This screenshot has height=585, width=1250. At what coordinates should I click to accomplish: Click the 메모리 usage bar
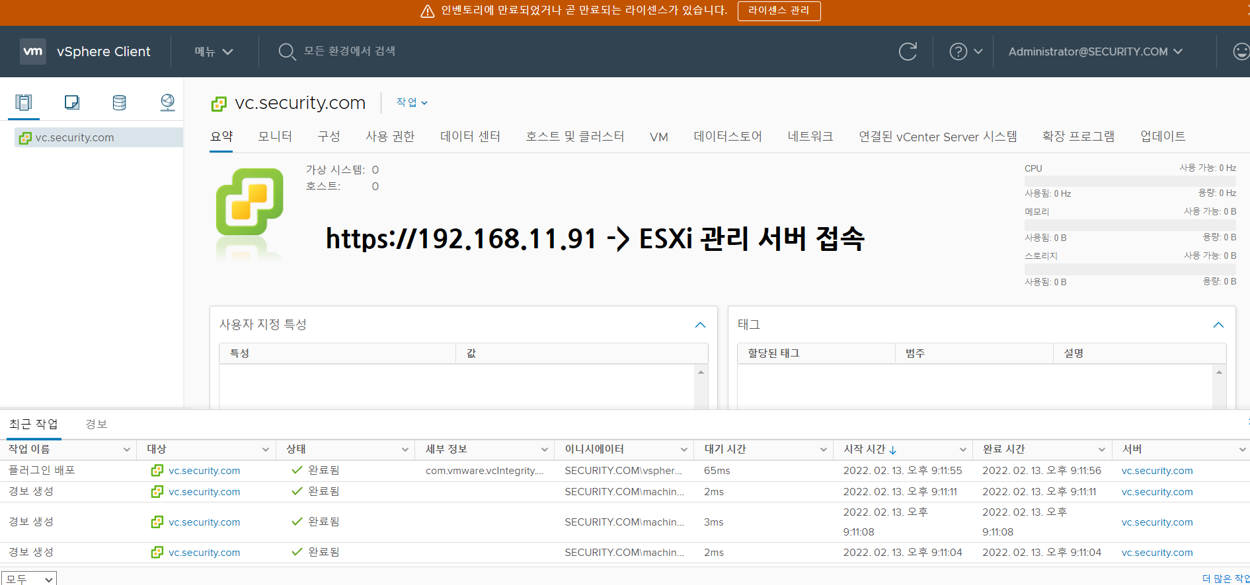point(1130,225)
